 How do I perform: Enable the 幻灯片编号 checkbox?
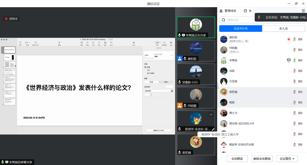[x=145, y=73]
